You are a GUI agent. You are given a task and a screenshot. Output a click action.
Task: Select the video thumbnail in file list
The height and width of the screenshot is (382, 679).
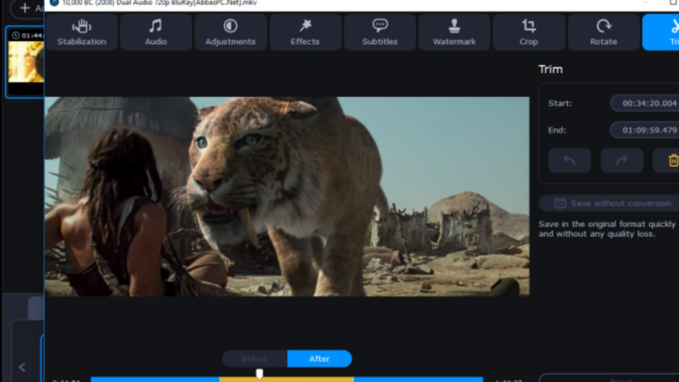(x=25, y=62)
